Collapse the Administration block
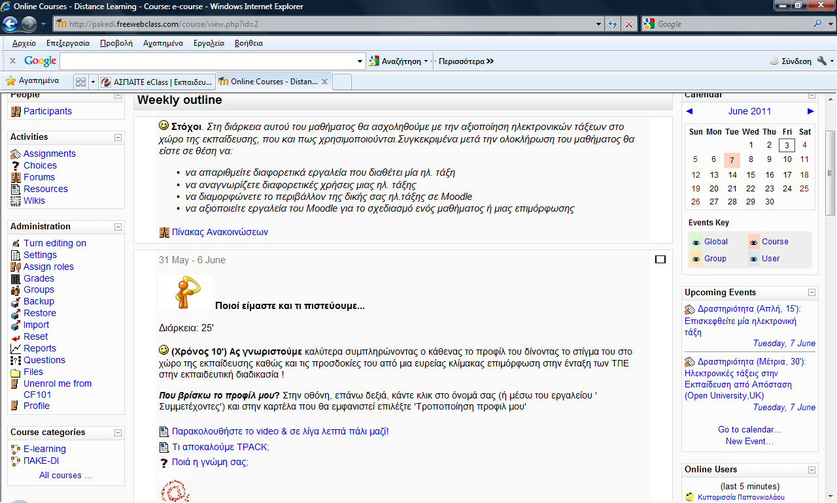The image size is (837, 503). click(x=118, y=227)
